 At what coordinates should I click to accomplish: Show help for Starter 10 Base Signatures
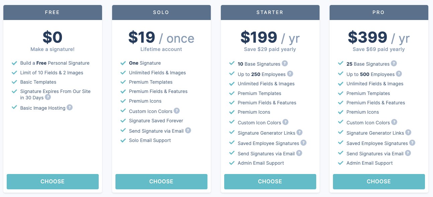point(285,63)
